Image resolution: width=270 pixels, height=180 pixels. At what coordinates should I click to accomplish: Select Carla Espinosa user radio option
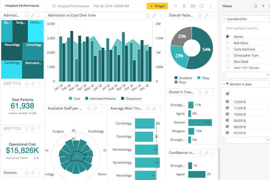coord(228,49)
